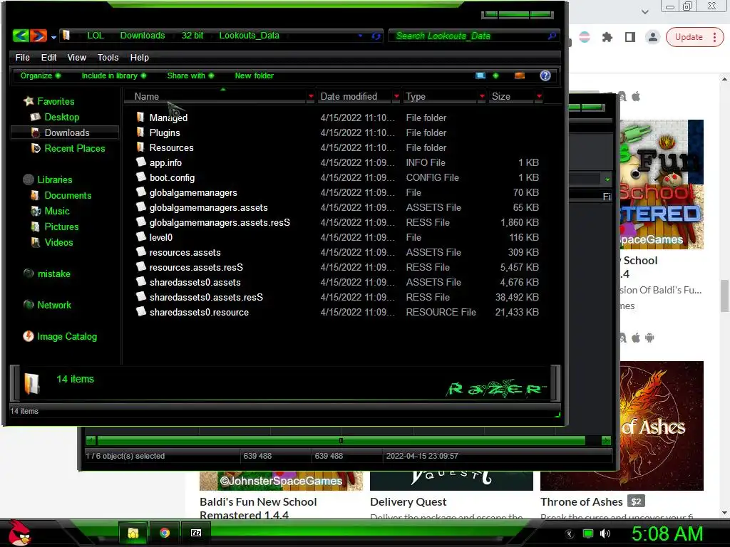Click the green Back navigation arrow

(x=21, y=36)
